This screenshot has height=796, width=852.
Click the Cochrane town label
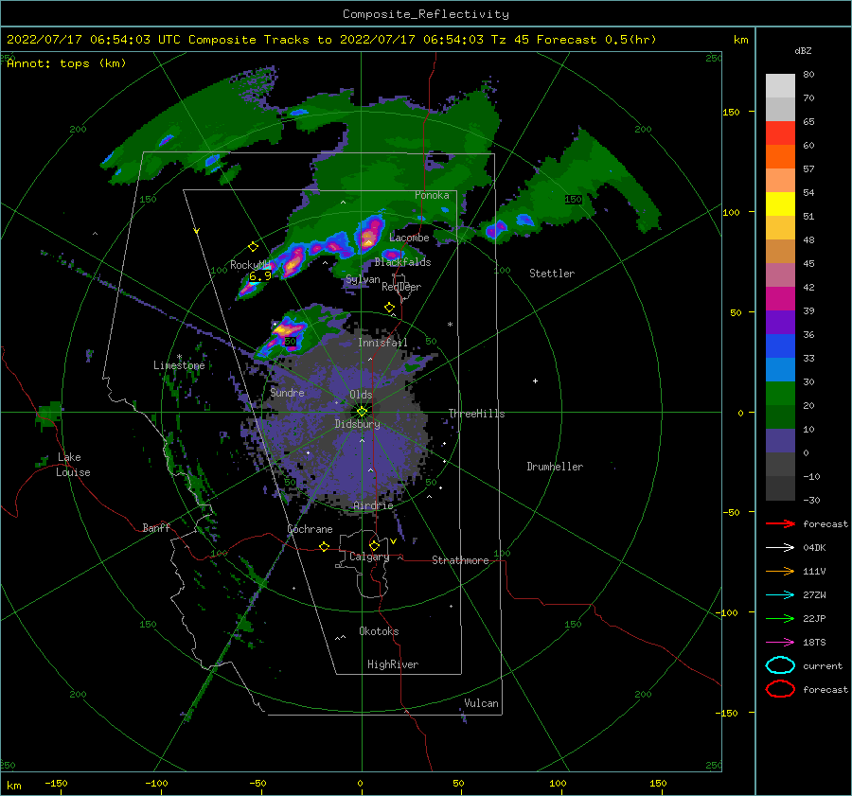[310, 529]
